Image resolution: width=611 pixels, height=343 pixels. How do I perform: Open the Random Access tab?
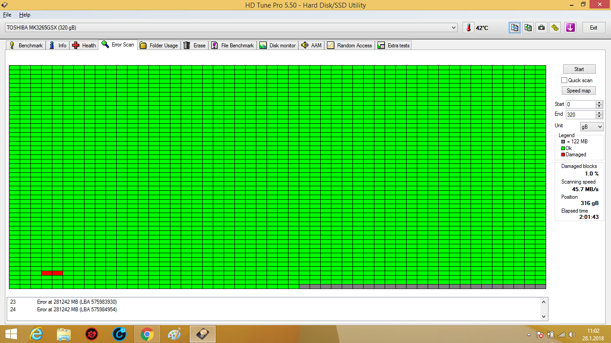click(x=350, y=45)
